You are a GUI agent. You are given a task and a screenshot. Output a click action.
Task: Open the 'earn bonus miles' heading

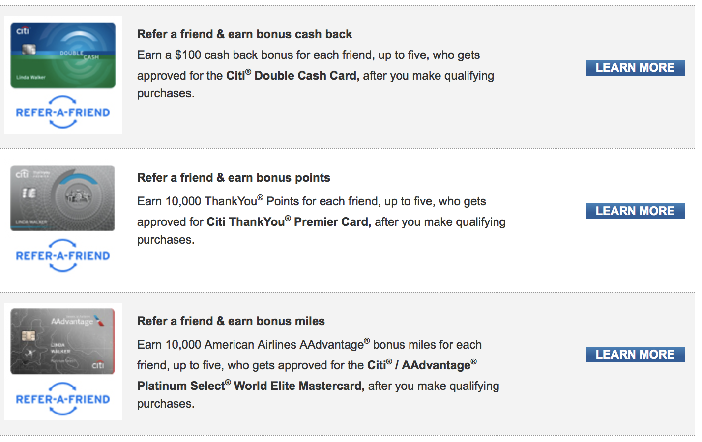[x=231, y=321]
